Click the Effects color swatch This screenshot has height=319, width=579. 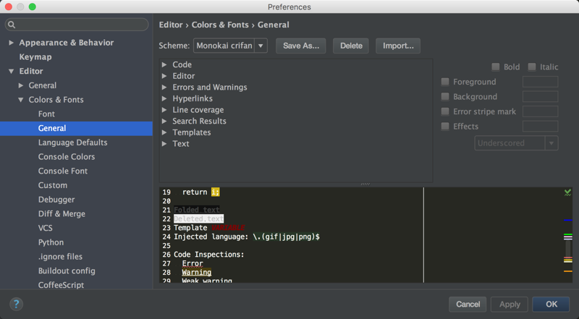(x=540, y=127)
